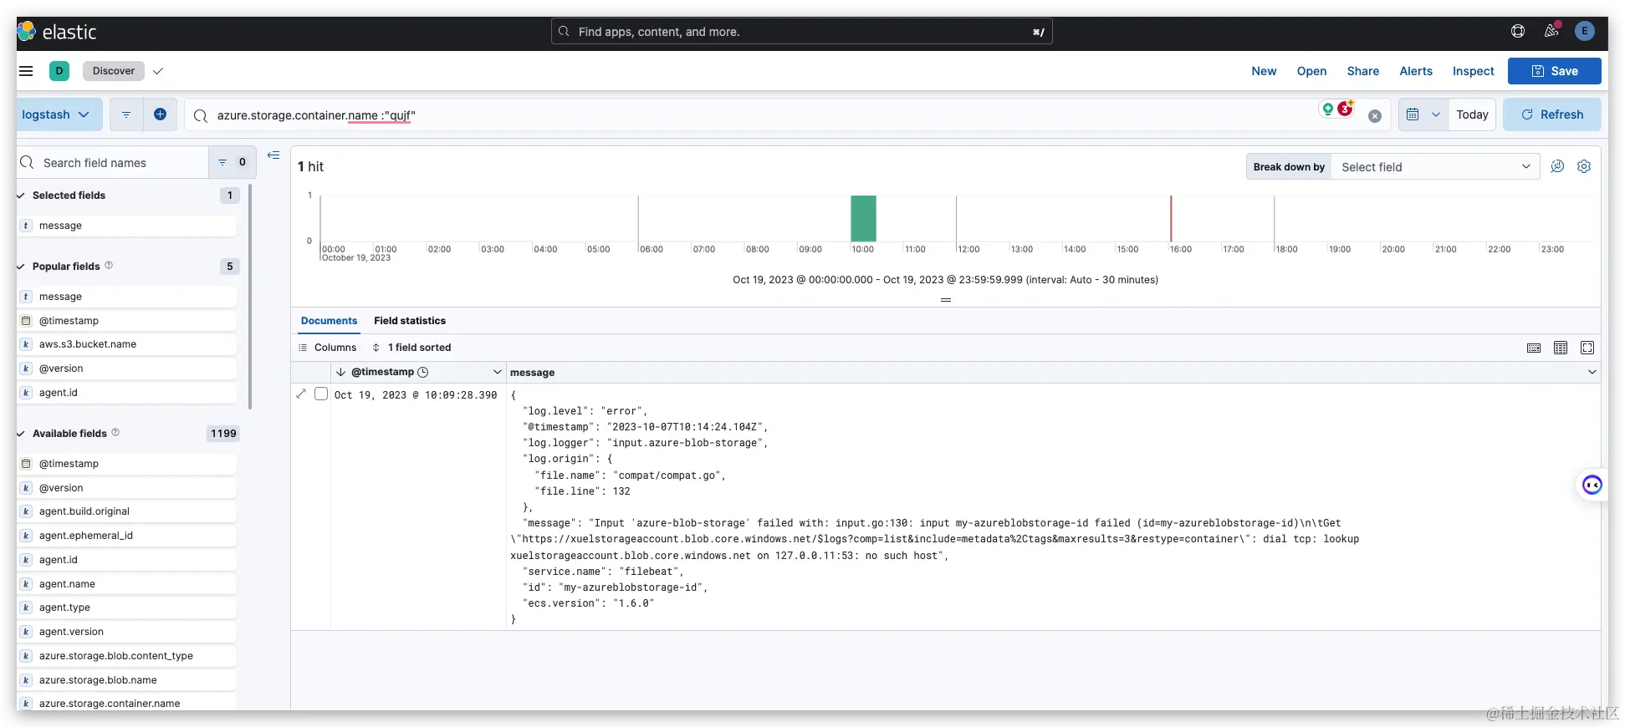Switch to the Documents tab
Image resolution: width=1625 pixels, height=727 pixels.
coord(329,321)
